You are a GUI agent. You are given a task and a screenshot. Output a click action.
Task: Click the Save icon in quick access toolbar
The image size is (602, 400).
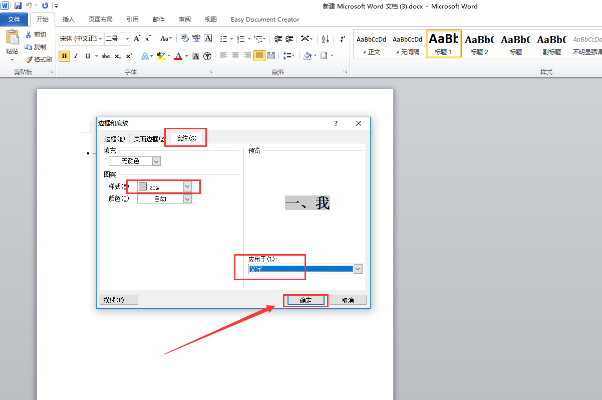click(x=18, y=6)
